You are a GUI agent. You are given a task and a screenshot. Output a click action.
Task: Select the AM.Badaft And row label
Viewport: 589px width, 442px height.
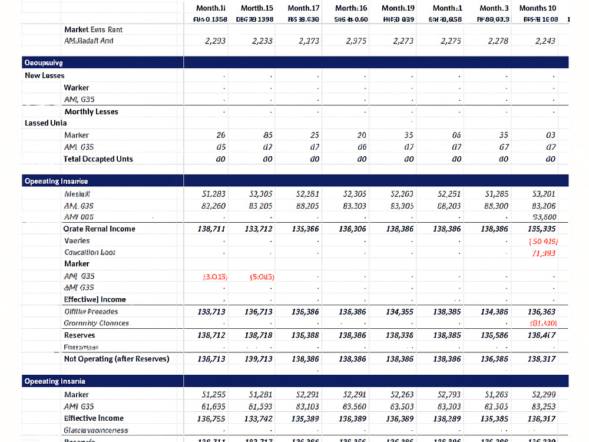tap(89, 41)
